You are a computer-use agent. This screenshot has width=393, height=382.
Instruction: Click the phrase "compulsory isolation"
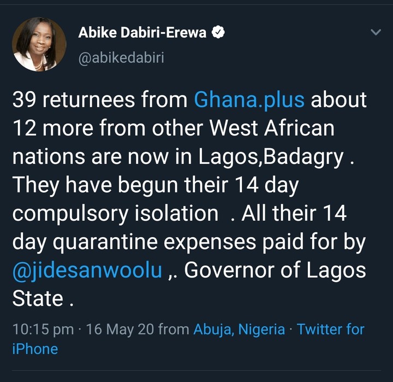pyautogui.click(x=115, y=214)
